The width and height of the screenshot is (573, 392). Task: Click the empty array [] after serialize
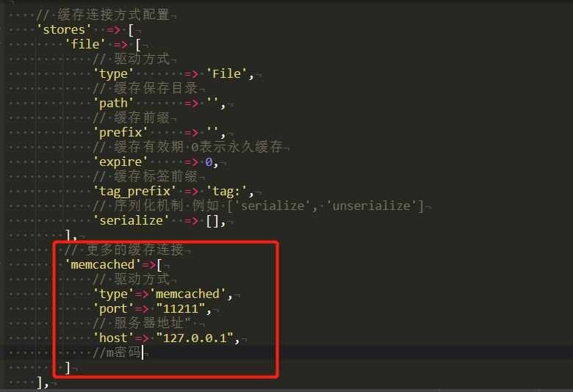[213, 221]
